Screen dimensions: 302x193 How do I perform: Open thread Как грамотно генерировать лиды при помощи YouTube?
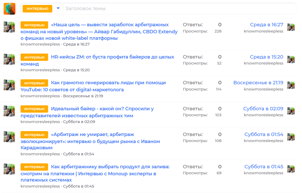[x=93, y=86]
